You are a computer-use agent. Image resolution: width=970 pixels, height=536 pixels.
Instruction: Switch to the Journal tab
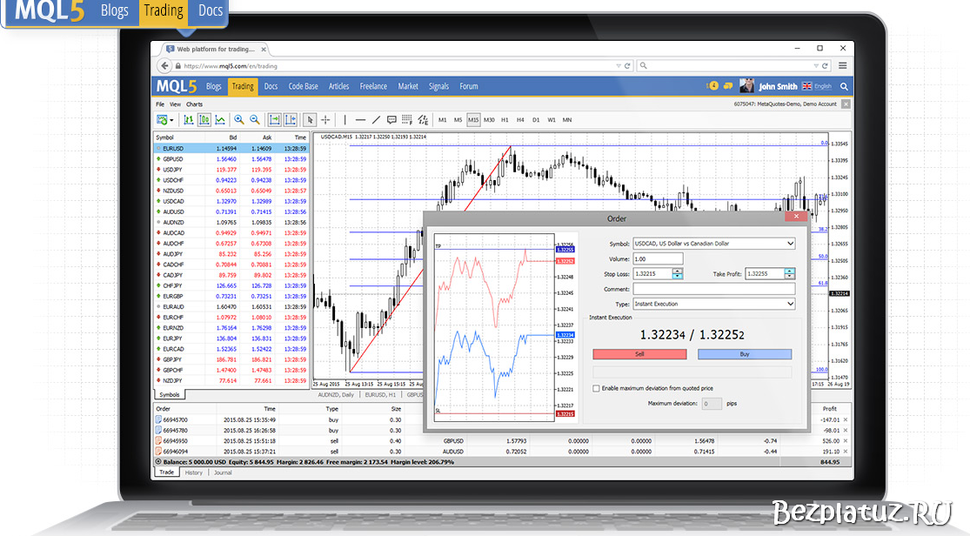click(223, 472)
